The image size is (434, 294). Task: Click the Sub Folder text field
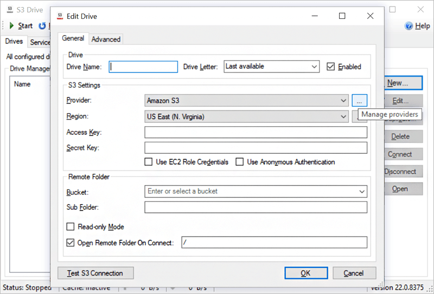pos(256,207)
